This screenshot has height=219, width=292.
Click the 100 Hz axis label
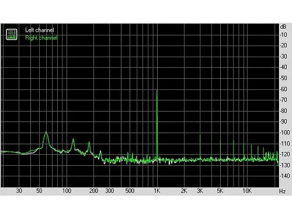click(67, 191)
